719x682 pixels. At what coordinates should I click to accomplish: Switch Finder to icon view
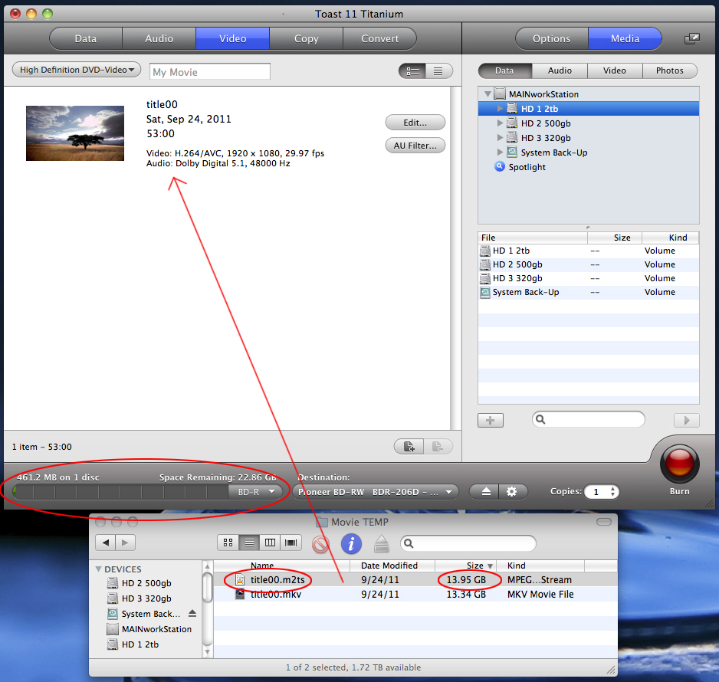click(x=228, y=543)
